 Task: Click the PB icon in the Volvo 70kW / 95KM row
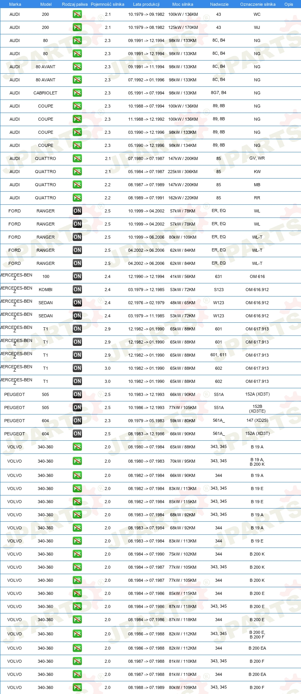pyautogui.click(x=77, y=461)
